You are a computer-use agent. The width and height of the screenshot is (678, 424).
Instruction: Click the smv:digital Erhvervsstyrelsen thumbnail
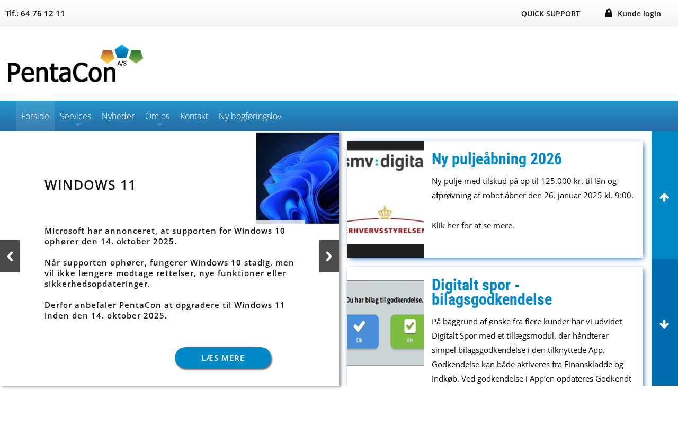point(385,199)
